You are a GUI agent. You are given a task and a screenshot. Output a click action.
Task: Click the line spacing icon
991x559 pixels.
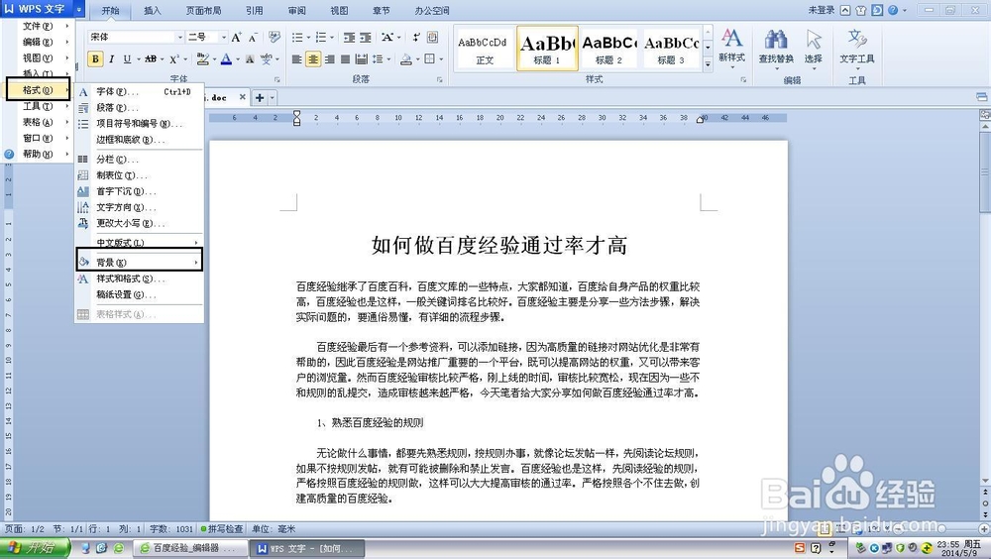click(x=378, y=58)
